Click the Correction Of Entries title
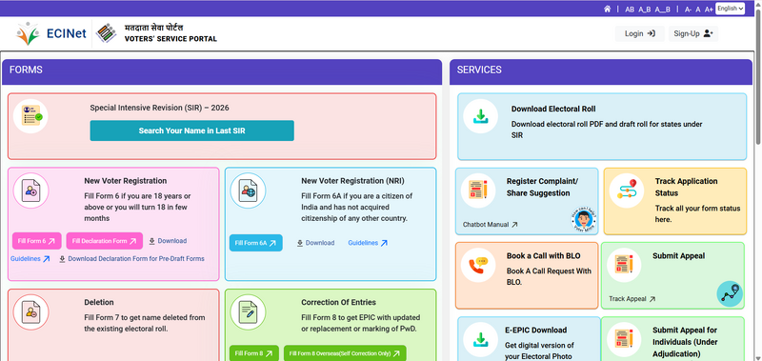 (339, 302)
